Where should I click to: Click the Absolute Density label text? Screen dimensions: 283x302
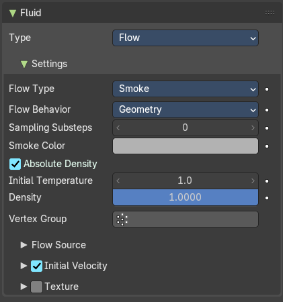point(60,164)
